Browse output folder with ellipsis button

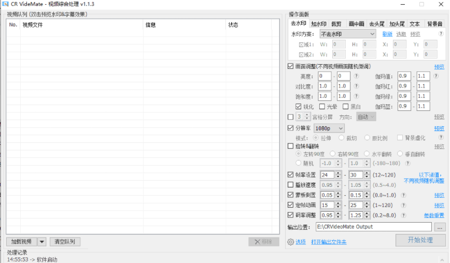click(440, 227)
